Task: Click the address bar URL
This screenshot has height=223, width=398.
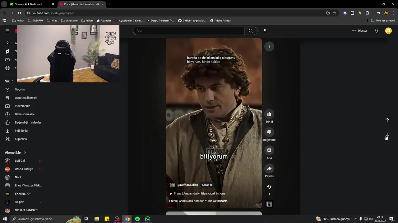Action: 53,13
